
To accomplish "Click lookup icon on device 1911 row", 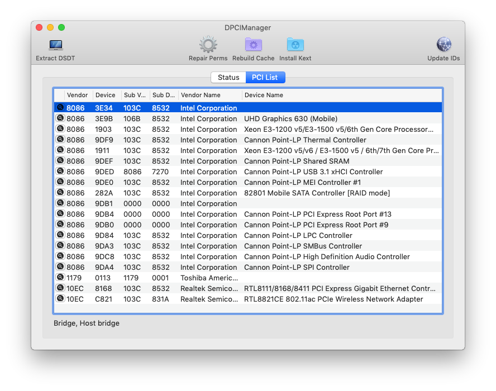I will pyautogui.click(x=60, y=150).
